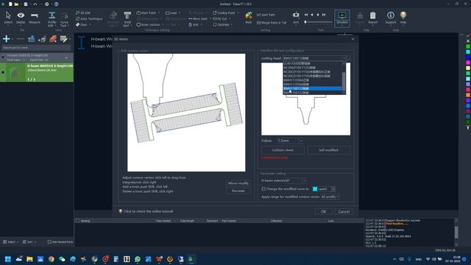Select highlighted blue cutting head list entry
471x265 pixels.
[x=312, y=88]
